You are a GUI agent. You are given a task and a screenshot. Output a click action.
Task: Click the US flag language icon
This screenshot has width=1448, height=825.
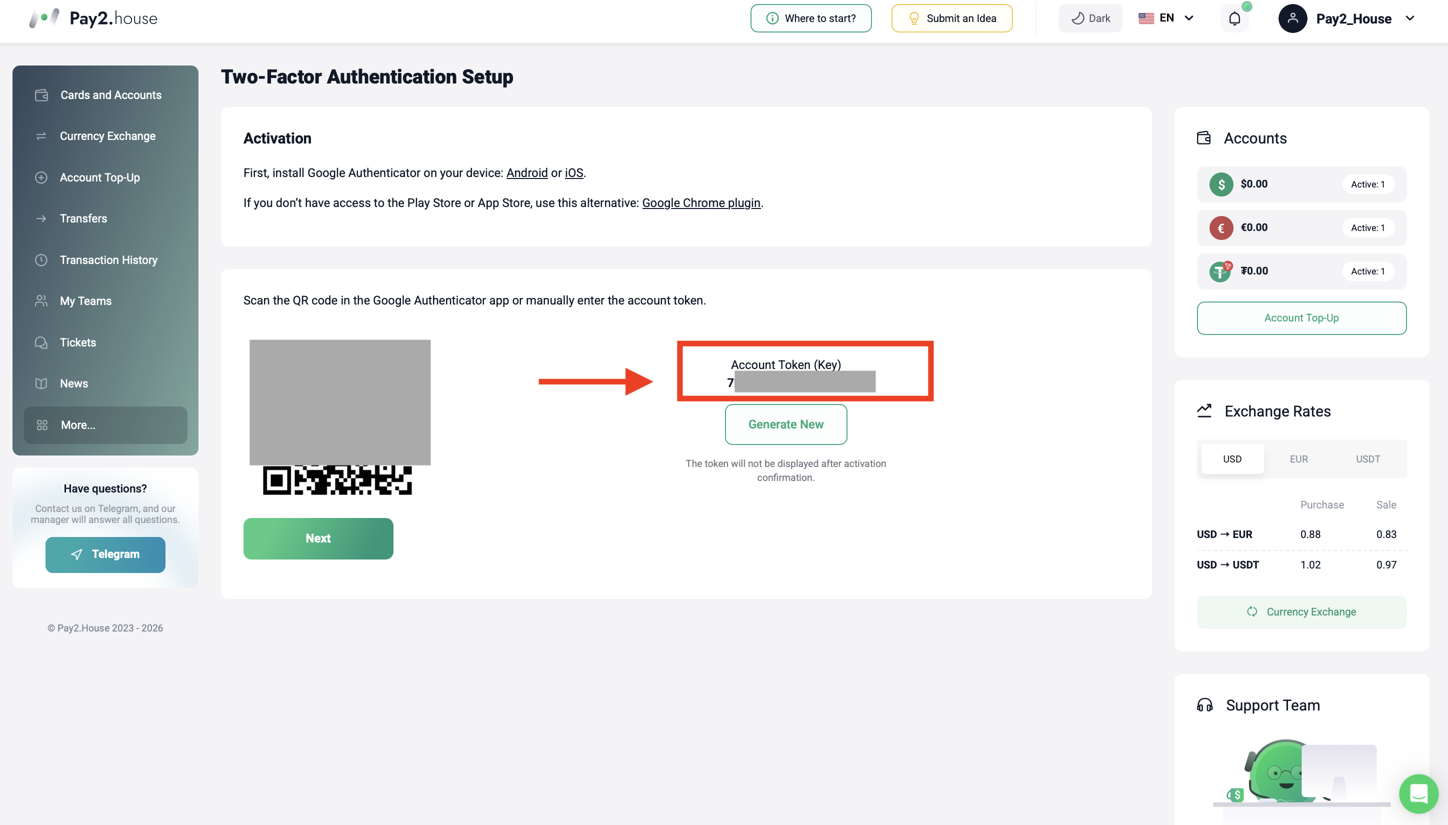point(1146,18)
